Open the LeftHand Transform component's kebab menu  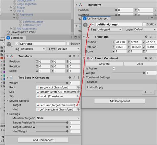78,56
